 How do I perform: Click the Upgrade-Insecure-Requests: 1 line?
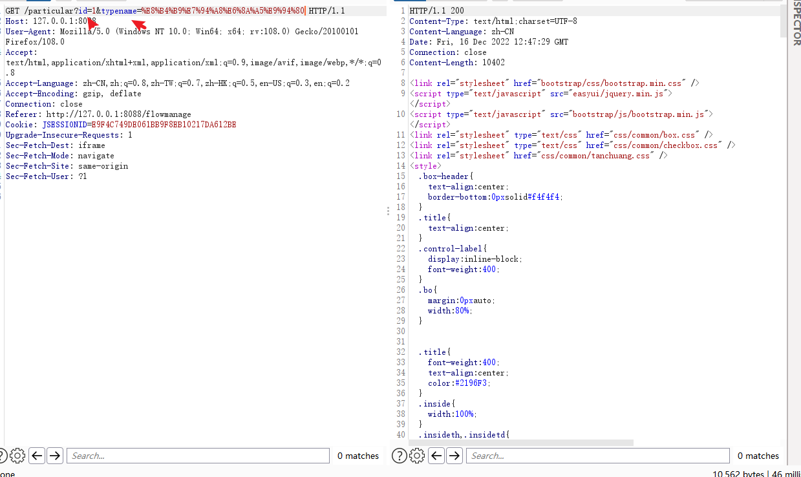coord(69,135)
